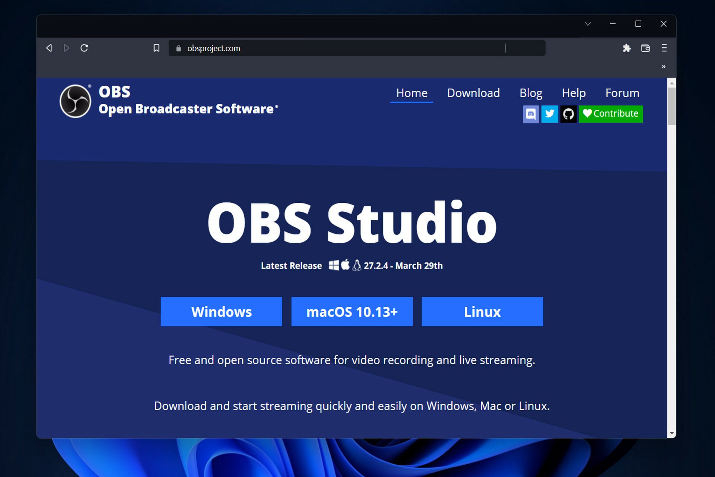Go back with the browser back arrow
This screenshot has height=477, width=715.
(49, 48)
